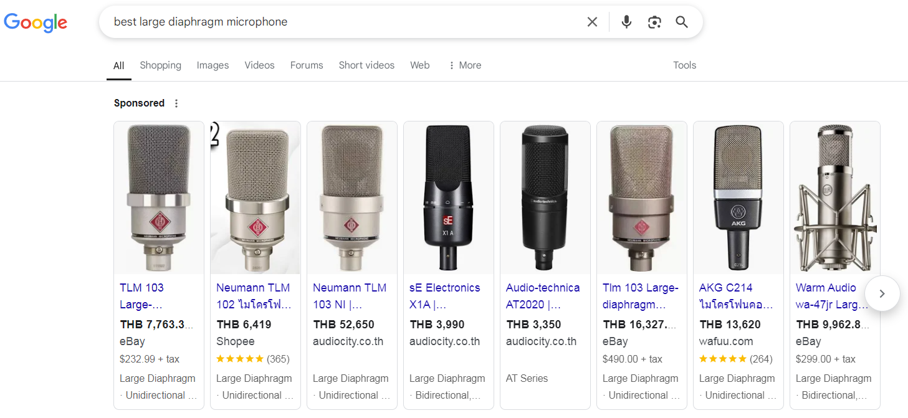
Task: Click the Google logo
Action: (x=36, y=22)
